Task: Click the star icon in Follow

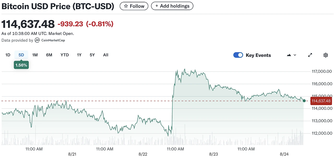Action: [x=126, y=6]
